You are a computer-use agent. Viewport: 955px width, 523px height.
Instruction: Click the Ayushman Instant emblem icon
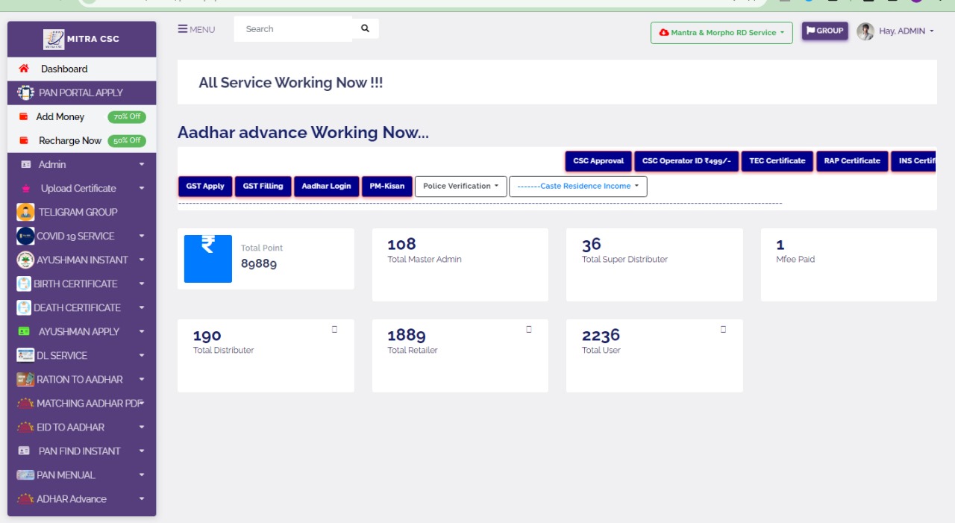25,260
